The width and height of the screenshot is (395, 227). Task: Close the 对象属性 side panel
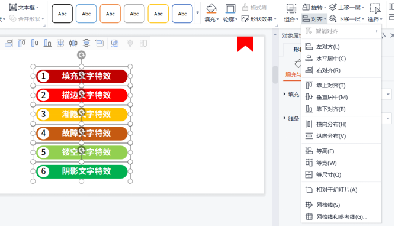click(x=392, y=35)
